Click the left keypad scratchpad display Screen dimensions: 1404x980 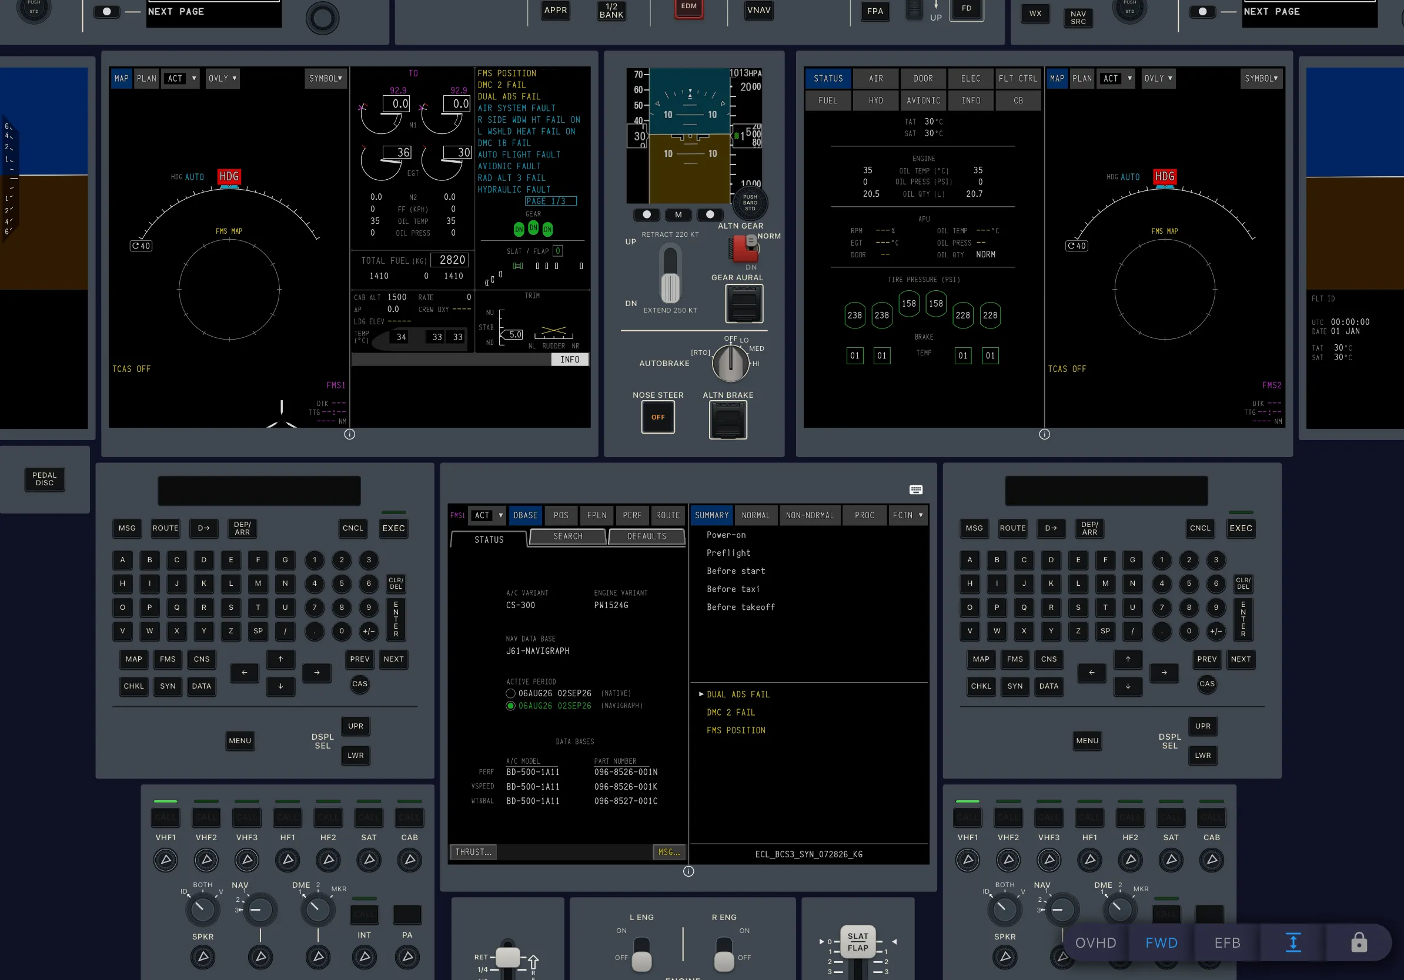(259, 491)
